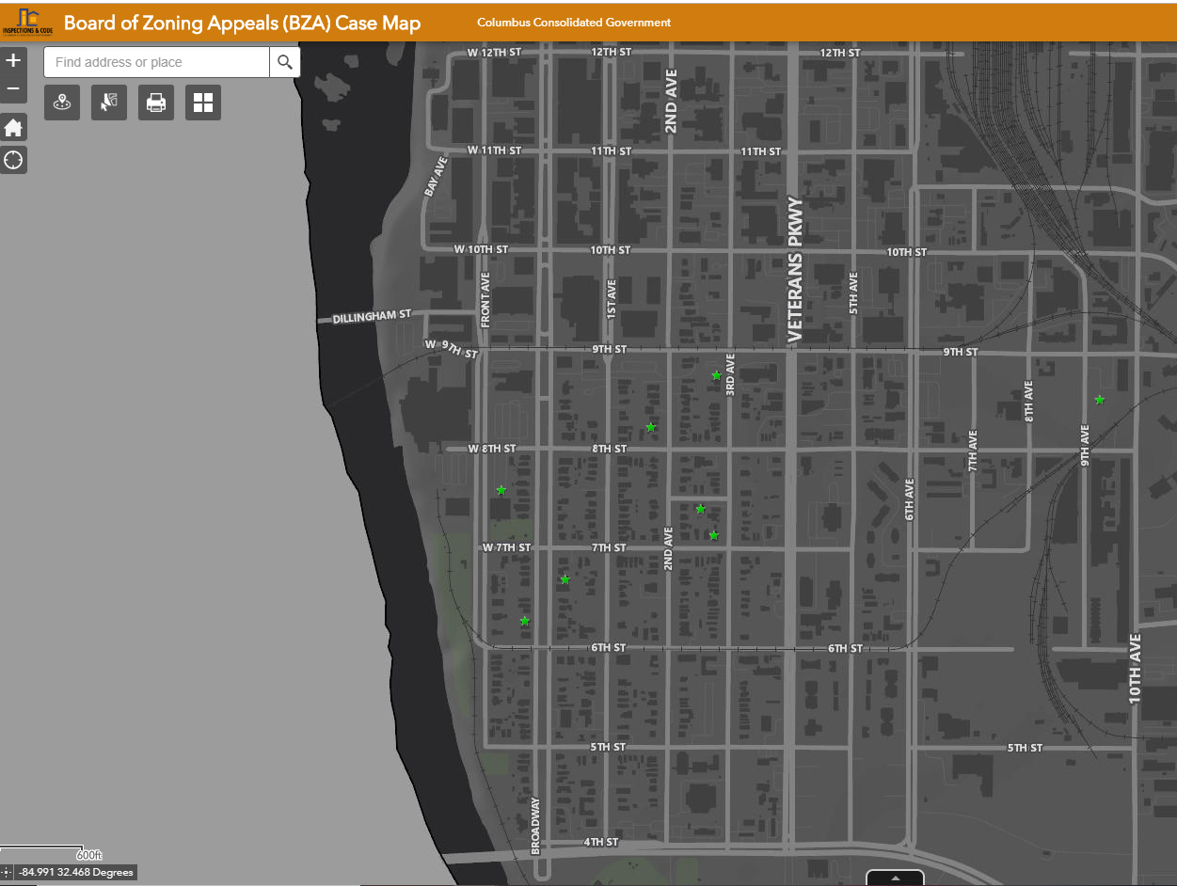Select the green star midway between 8TH ST and 7TH ST
This screenshot has height=886, width=1177.
click(700, 509)
